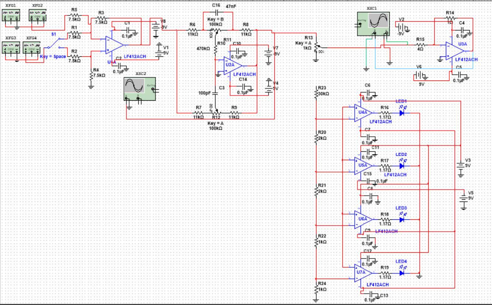Click the XFG4 function generator

point(31,47)
